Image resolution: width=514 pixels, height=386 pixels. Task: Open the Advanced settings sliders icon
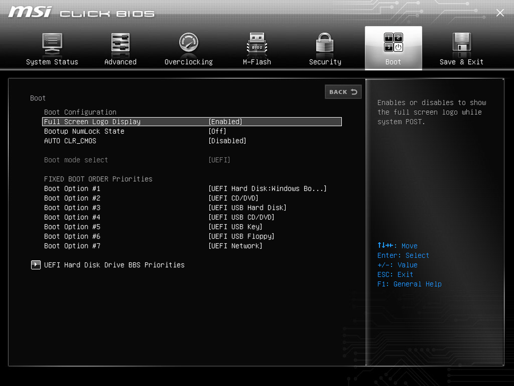(120, 43)
